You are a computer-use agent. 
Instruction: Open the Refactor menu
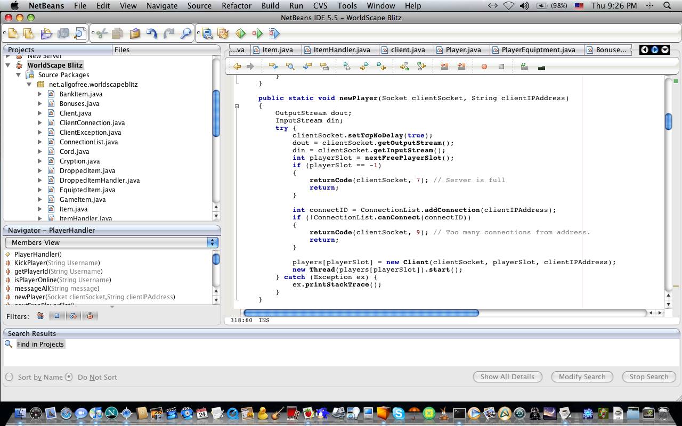(237, 6)
